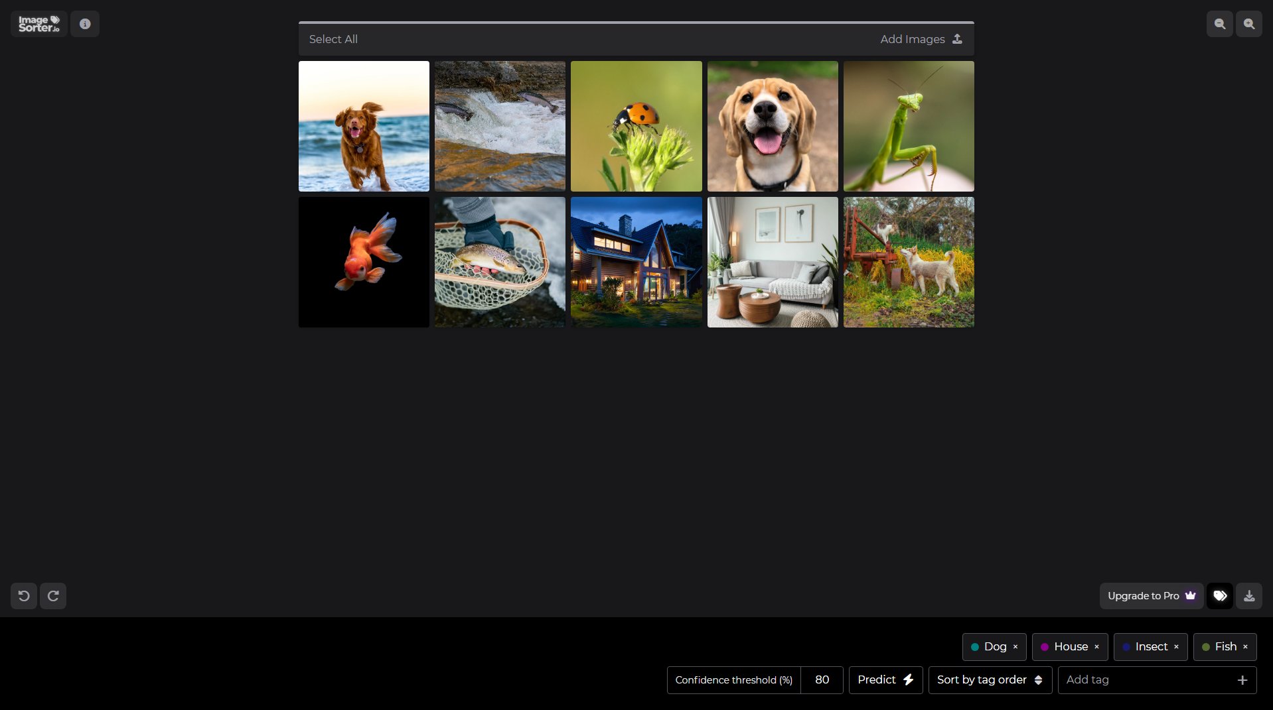Click the plus icon in Add tag field
This screenshot has width=1273, height=710.
click(x=1244, y=680)
